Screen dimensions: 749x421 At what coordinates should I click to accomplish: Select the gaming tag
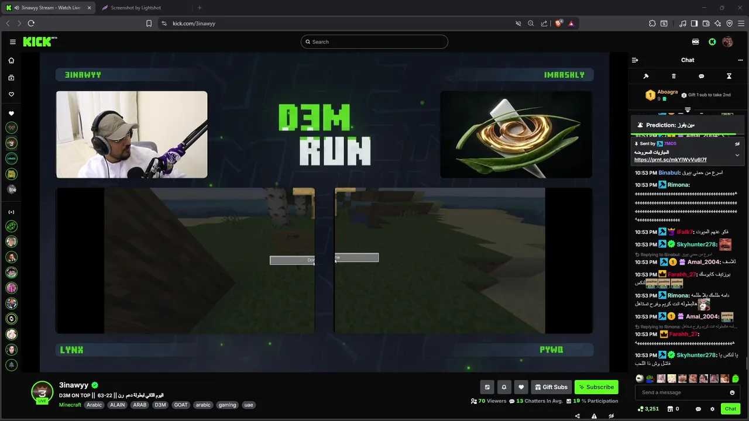click(x=227, y=405)
